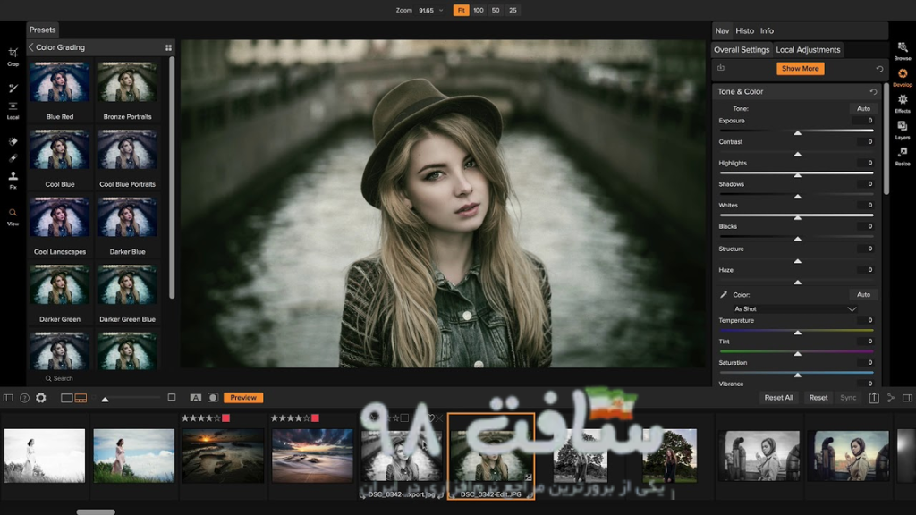Viewport: 916px width, 515px height.
Task: Open the Zoom percentage dropdown
Action: tap(430, 11)
